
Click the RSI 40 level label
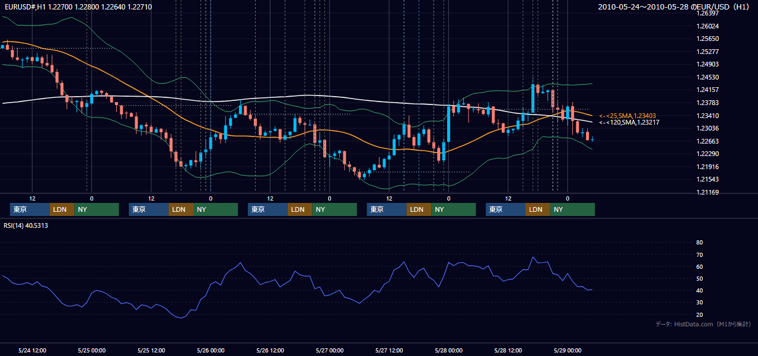(x=699, y=291)
